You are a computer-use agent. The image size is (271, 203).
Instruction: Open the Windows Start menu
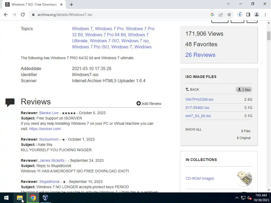point(6,198)
